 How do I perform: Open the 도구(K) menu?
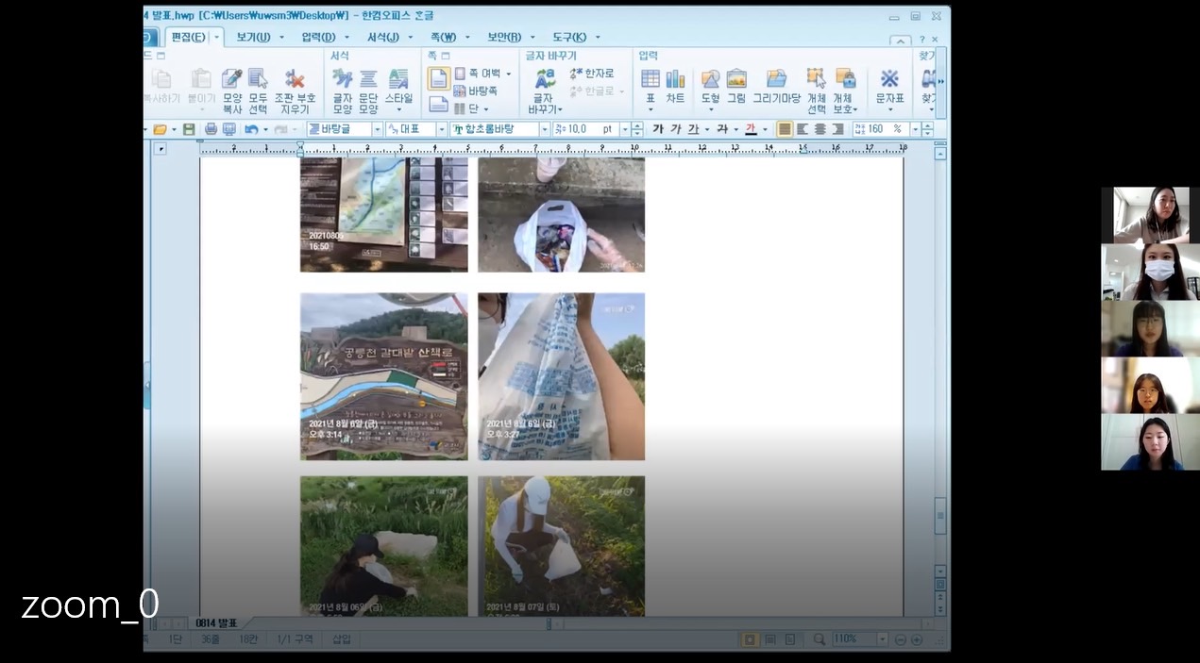point(568,37)
